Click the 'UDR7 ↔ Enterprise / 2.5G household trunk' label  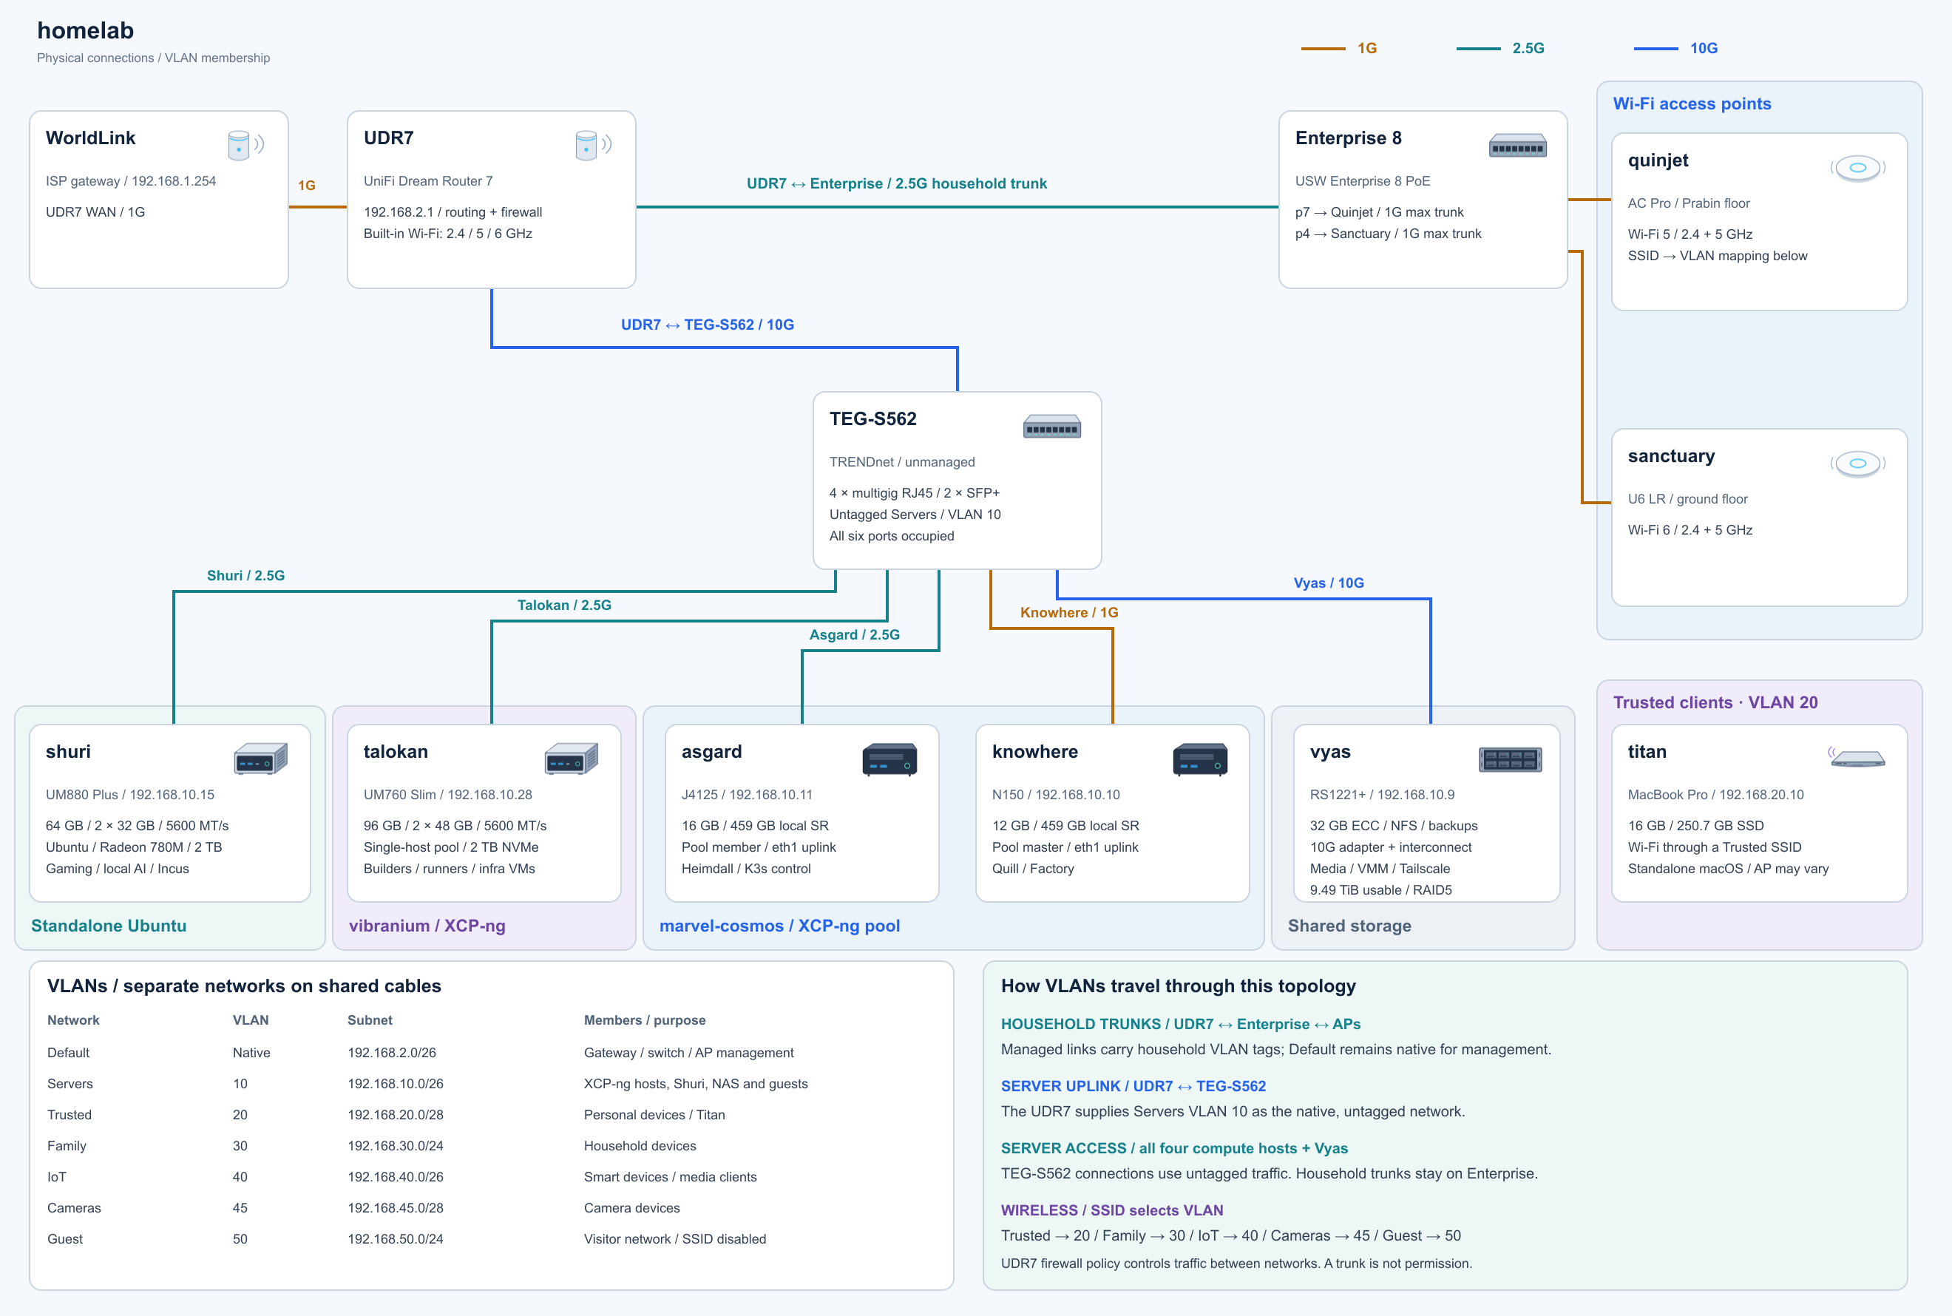896,183
